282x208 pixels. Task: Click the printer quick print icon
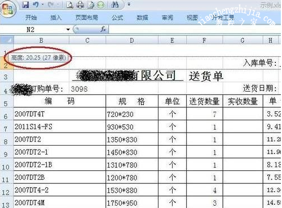click(80, 4)
